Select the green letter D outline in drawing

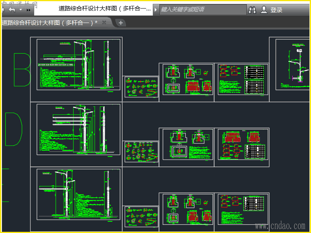(x=14, y=129)
